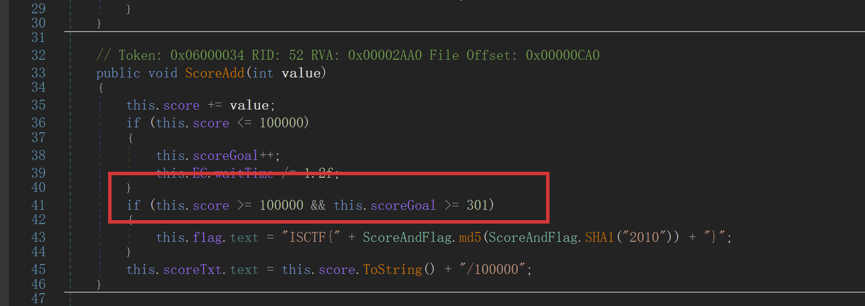Click "value" on the score += line
The height and width of the screenshot is (306, 865).
[x=249, y=105]
